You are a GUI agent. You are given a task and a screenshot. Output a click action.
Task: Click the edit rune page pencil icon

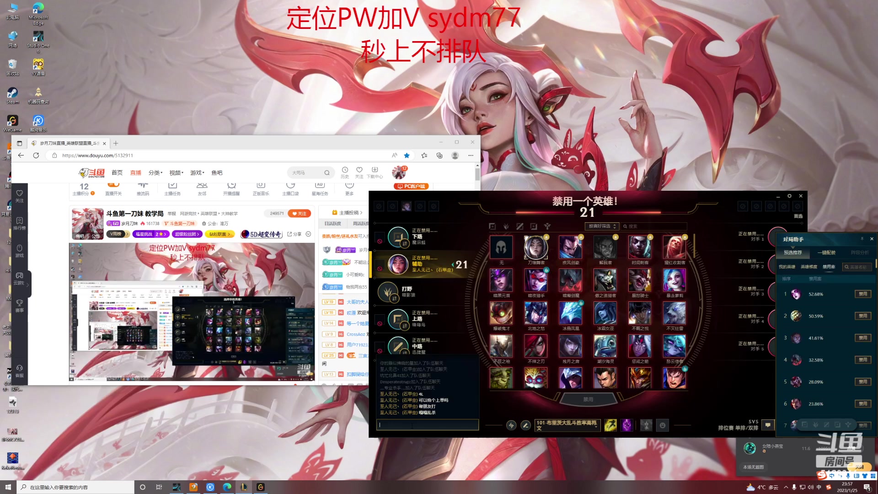coord(526,425)
